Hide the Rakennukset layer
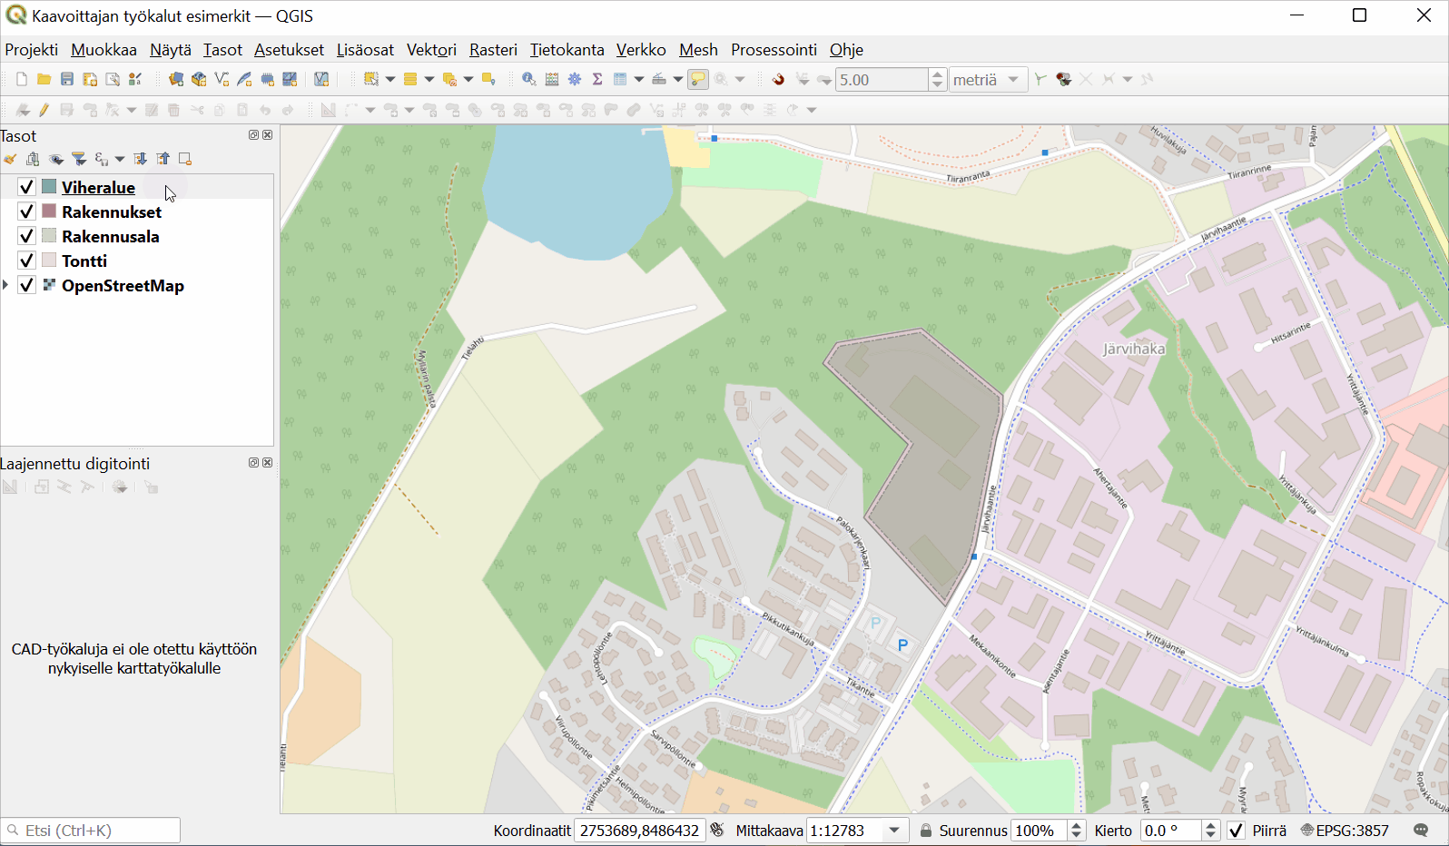The image size is (1449, 846). point(26,211)
